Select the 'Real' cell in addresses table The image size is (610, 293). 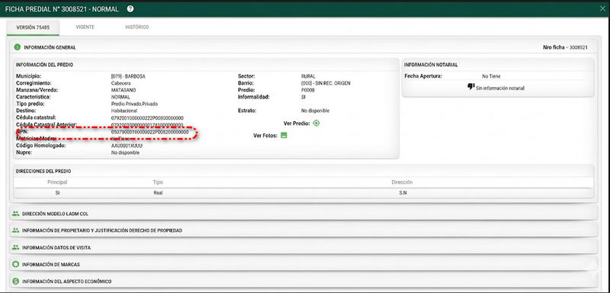coord(158,192)
